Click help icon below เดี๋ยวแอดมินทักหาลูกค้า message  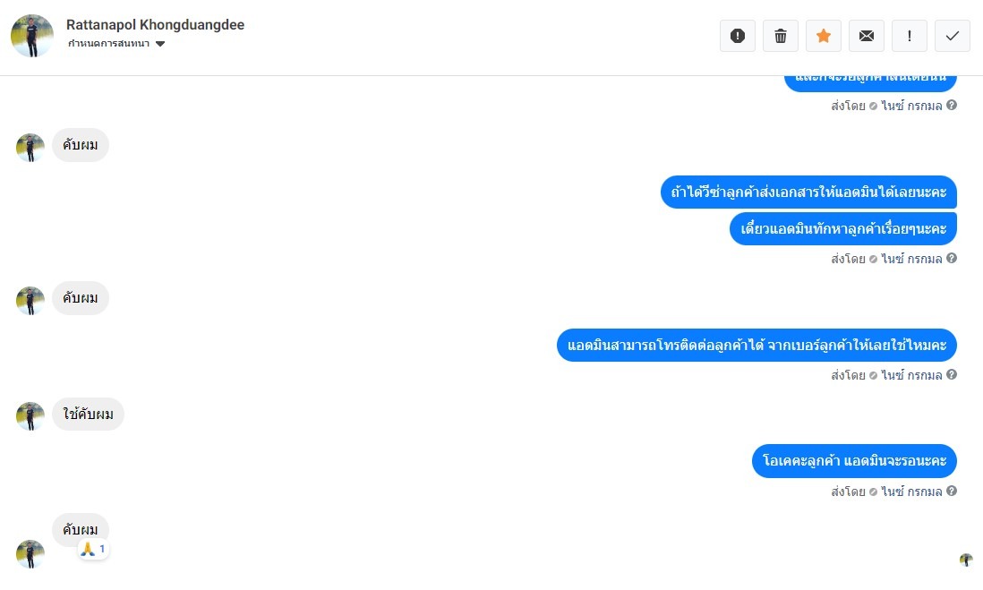951,258
